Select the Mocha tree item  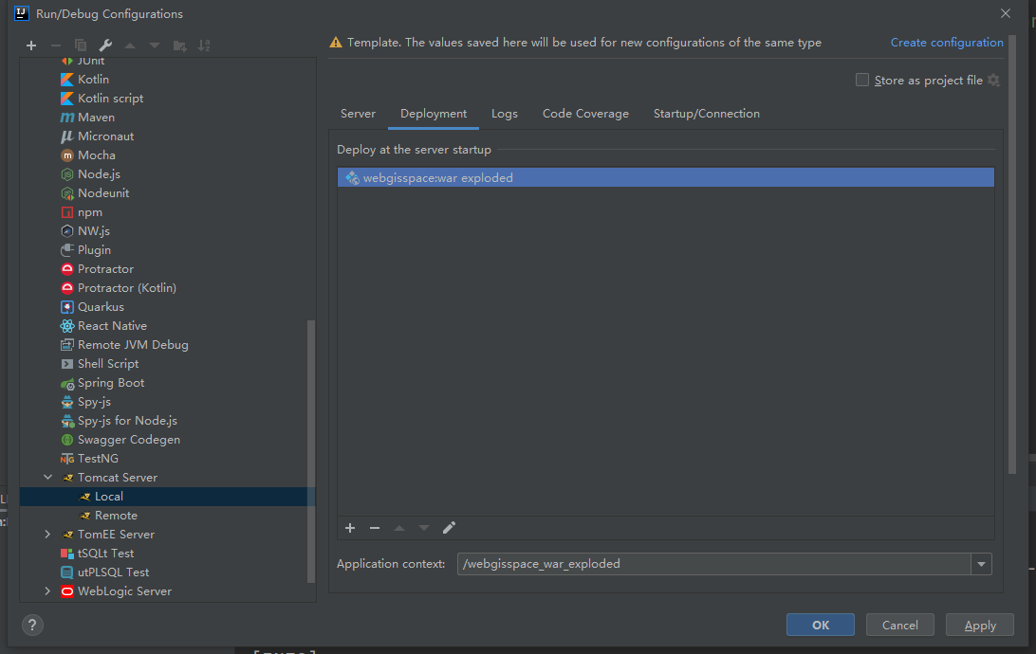(97, 155)
